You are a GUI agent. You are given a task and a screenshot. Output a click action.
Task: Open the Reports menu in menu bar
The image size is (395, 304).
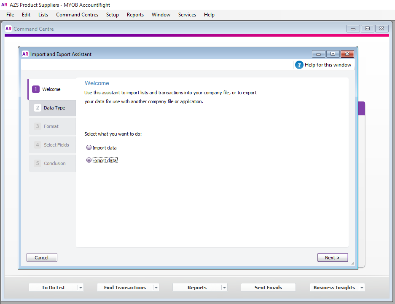[x=135, y=15]
